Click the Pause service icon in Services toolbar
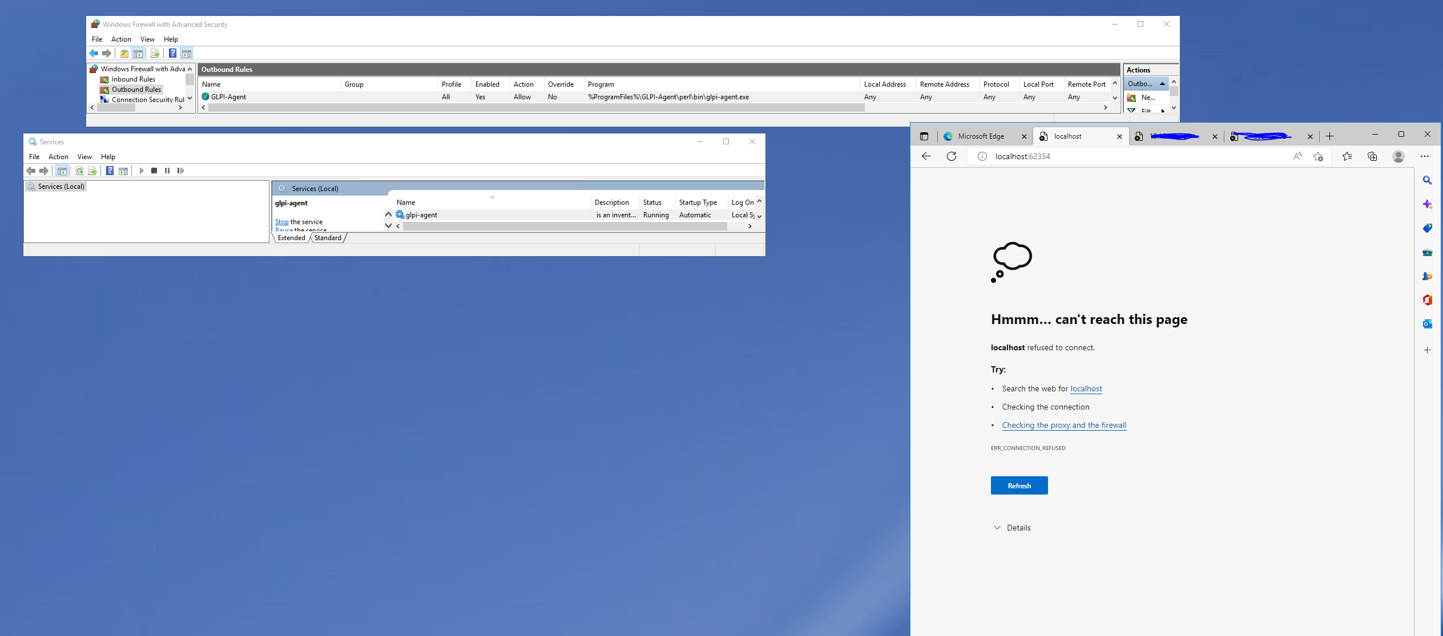 167,171
